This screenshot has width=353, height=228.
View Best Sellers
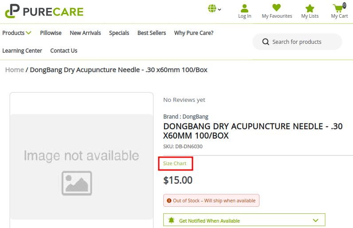coord(152,33)
